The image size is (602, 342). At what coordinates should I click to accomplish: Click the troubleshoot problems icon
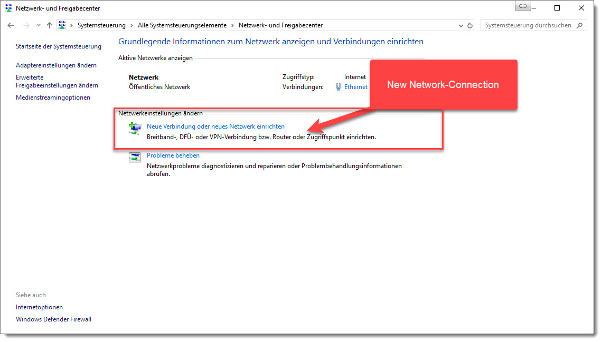(x=135, y=157)
